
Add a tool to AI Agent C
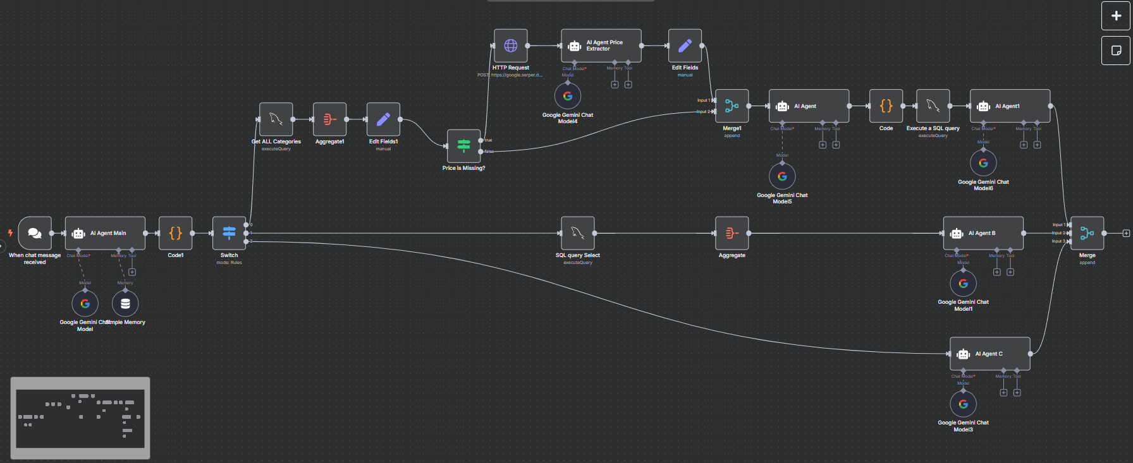pos(1017,393)
